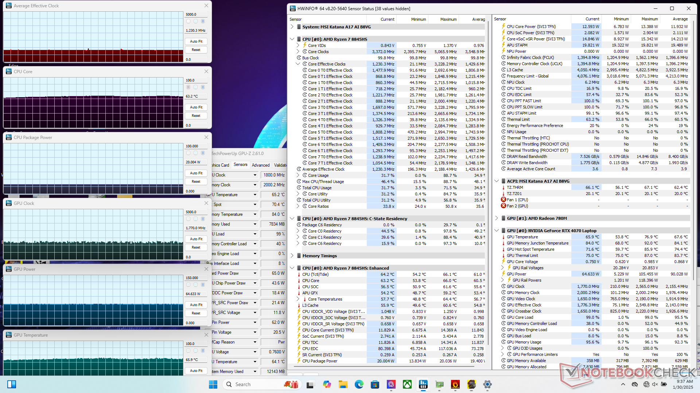Collapse the Core Effective Clocks tree node
Screen dimensions: 700x393
click(298, 64)
